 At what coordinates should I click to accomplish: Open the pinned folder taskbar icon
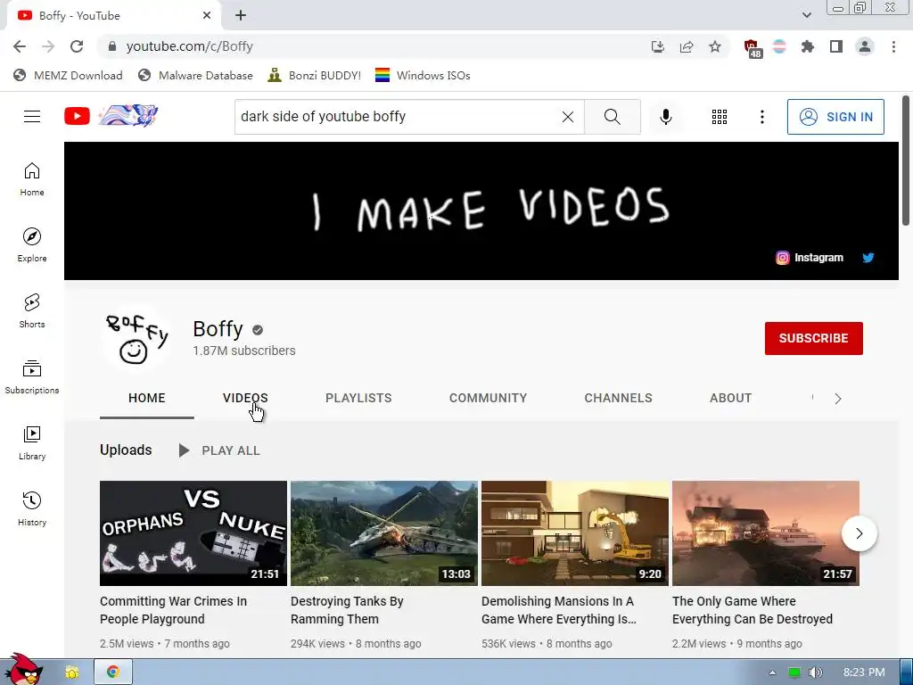72,673
